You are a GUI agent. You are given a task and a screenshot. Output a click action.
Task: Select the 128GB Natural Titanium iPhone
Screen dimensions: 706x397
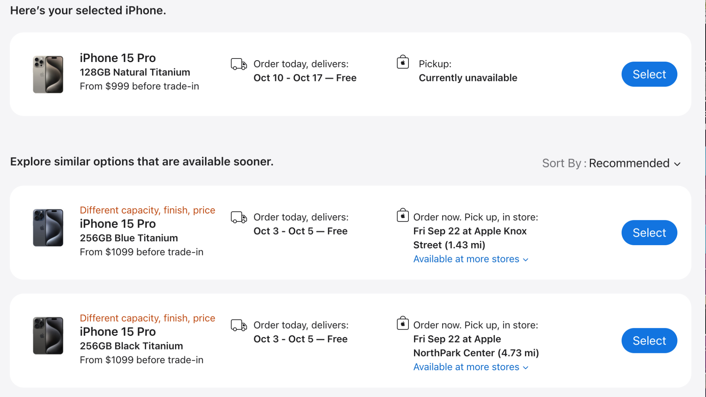point(649,74)
